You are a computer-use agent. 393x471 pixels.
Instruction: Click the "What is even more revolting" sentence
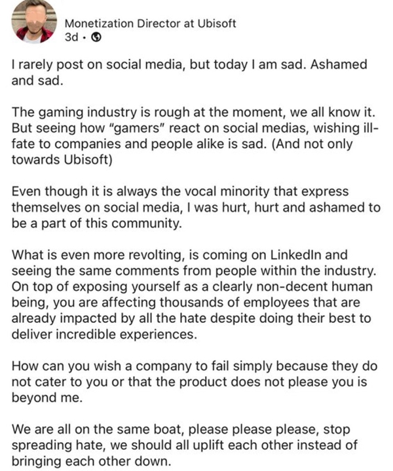(x=194, y=263)
